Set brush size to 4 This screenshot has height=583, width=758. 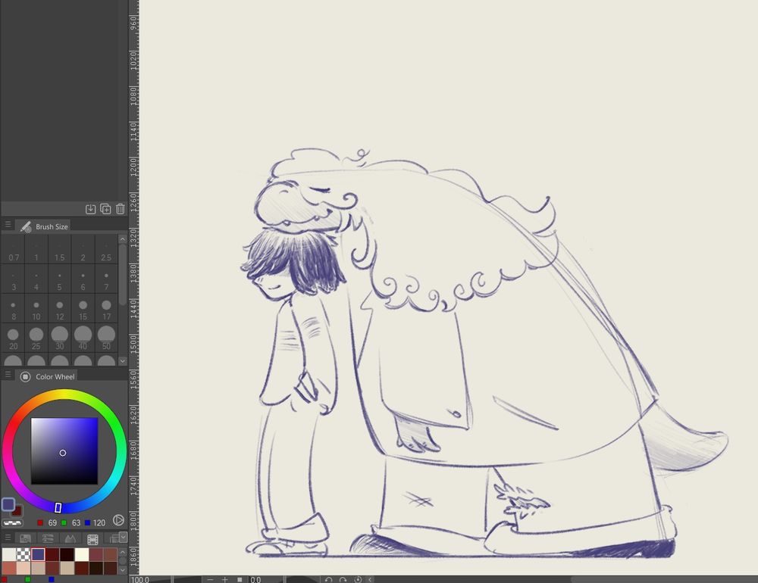pos(36,279)
